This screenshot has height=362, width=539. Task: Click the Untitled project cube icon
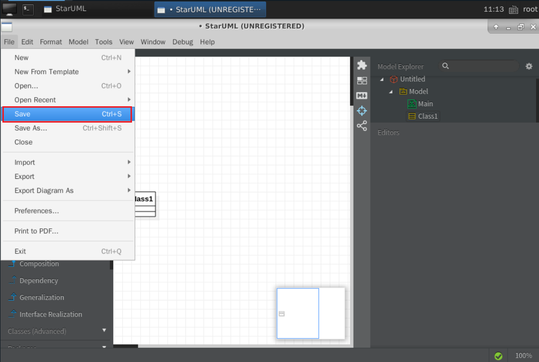pos(394,79)
